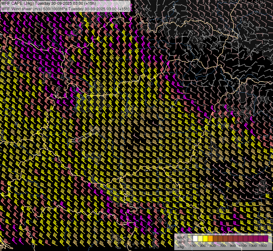The width and height of the screenshot is (273, 251).
Task: Click the 500 legend scale label
Action: point(213,246)
